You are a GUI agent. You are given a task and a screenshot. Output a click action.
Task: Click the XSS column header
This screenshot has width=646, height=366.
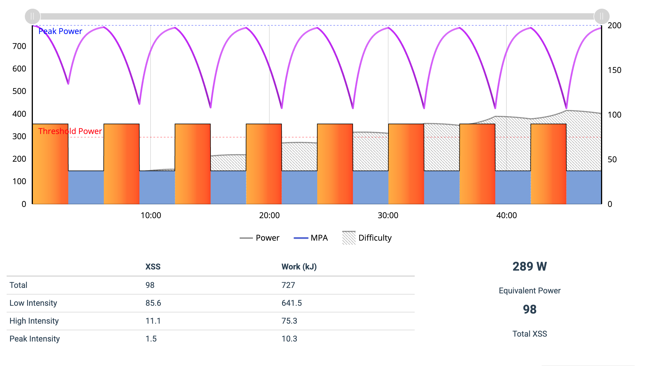pyautogui.click(x=153, y=267)
